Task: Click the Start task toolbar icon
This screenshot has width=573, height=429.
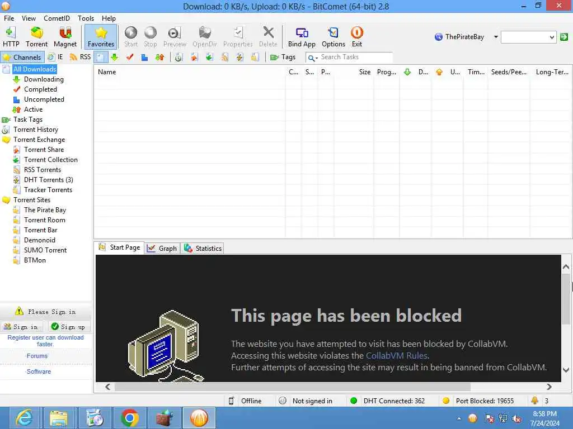Action: (x=131, y=37)
